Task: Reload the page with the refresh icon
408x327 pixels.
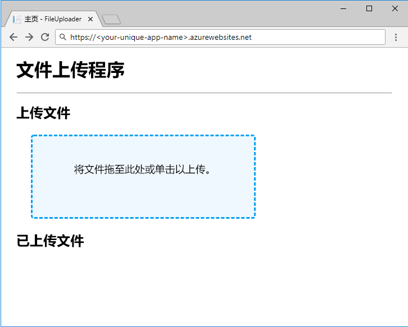Action: (45, 37)
